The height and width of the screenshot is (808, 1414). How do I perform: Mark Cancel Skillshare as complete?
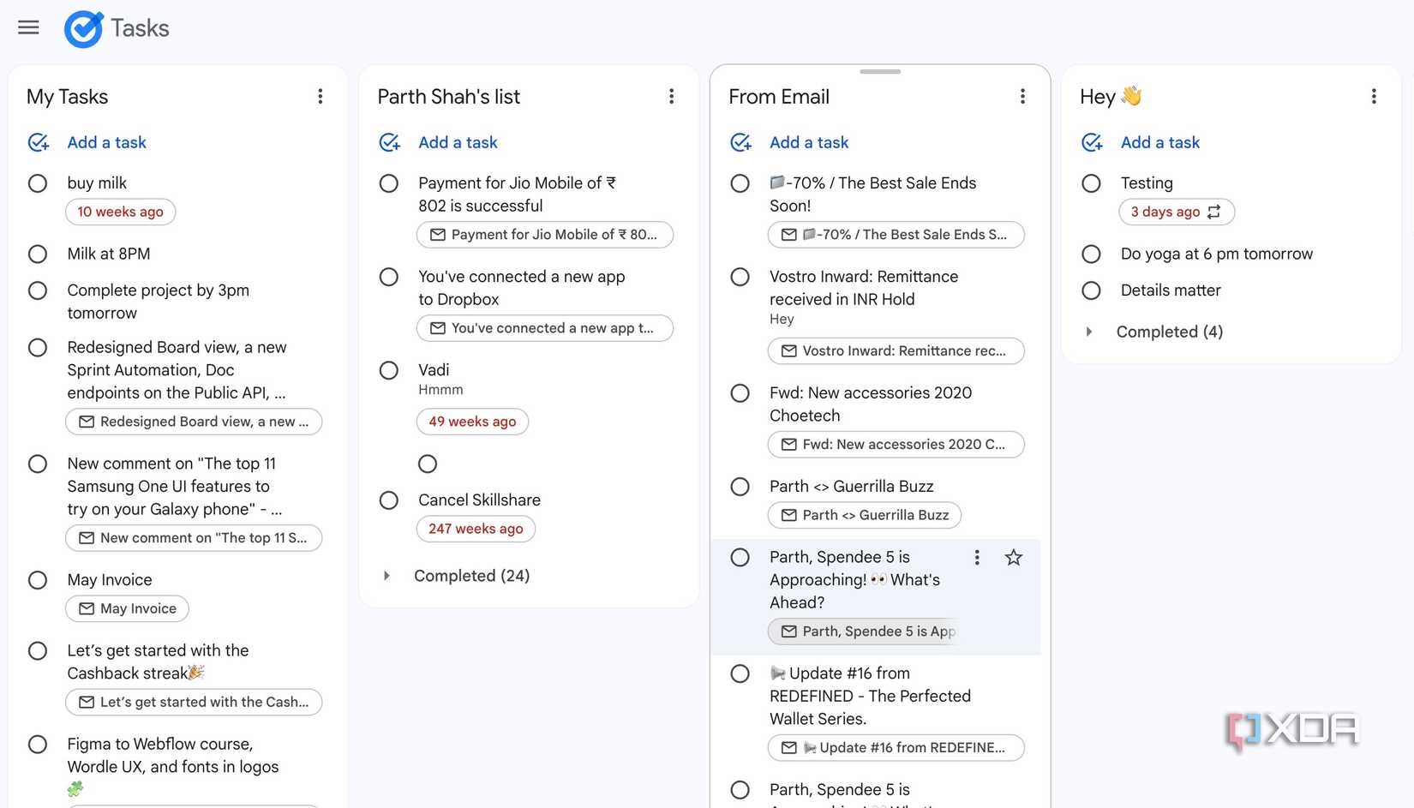point(389,500)
